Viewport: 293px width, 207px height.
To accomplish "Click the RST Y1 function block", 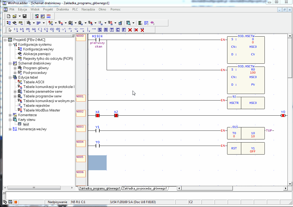I will 246,148.
